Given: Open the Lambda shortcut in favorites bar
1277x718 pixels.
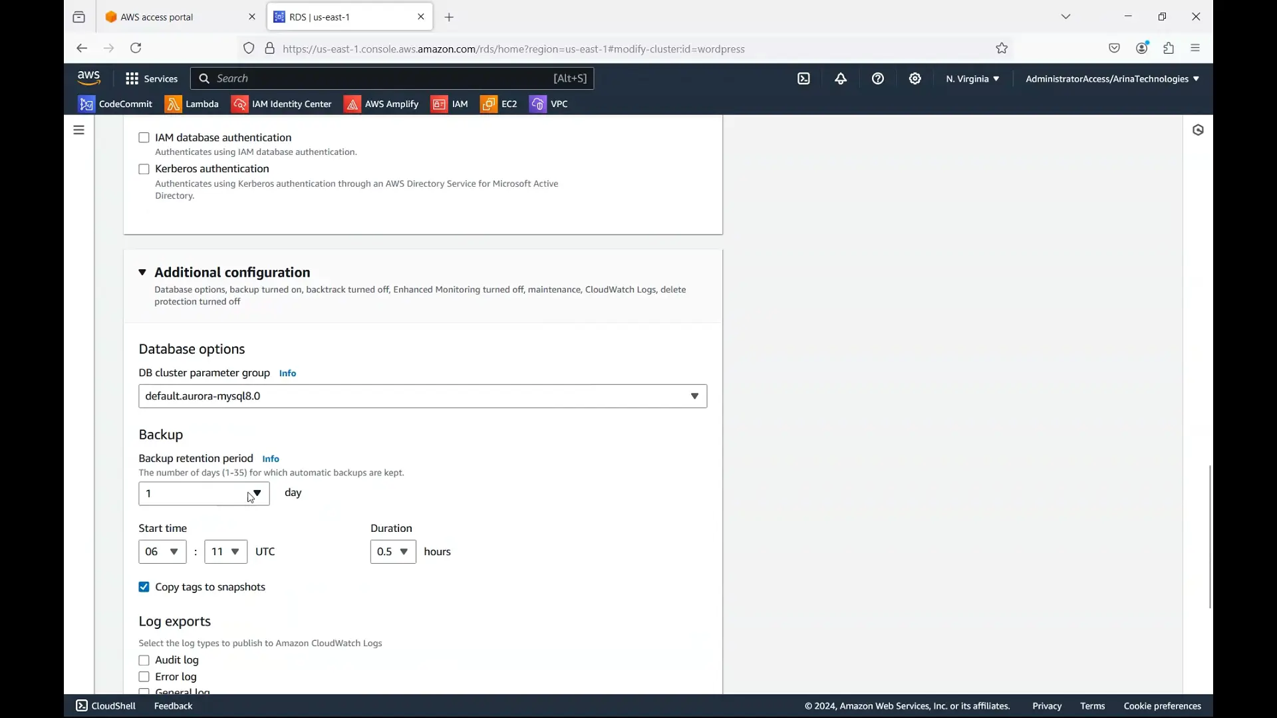Looking at the screenshot, I should pyautogui.click(x=192, y=105).
